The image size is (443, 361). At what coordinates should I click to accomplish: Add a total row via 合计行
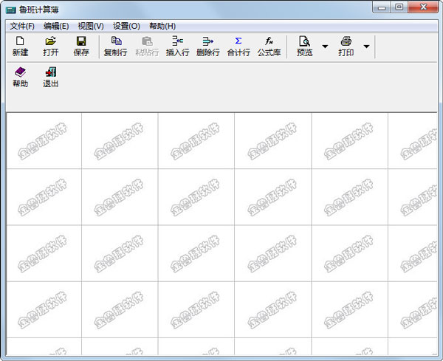[238, 47]
